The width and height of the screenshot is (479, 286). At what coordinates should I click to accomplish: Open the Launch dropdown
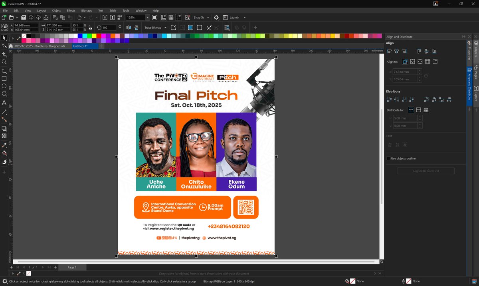tap(244, 18)
